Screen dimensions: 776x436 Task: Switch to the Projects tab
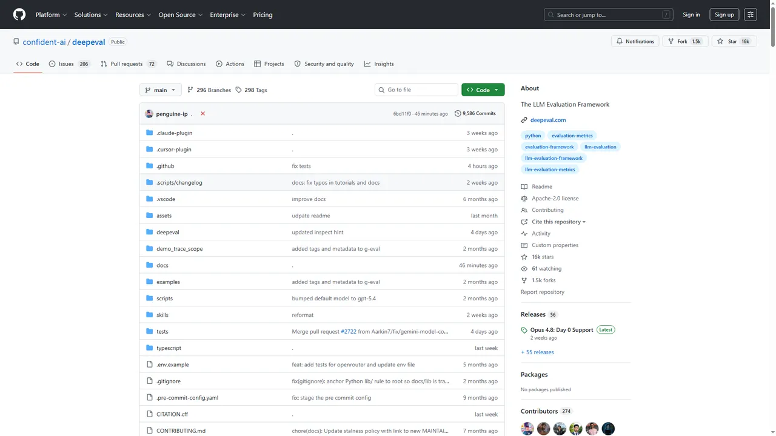[x=269, y=64]
